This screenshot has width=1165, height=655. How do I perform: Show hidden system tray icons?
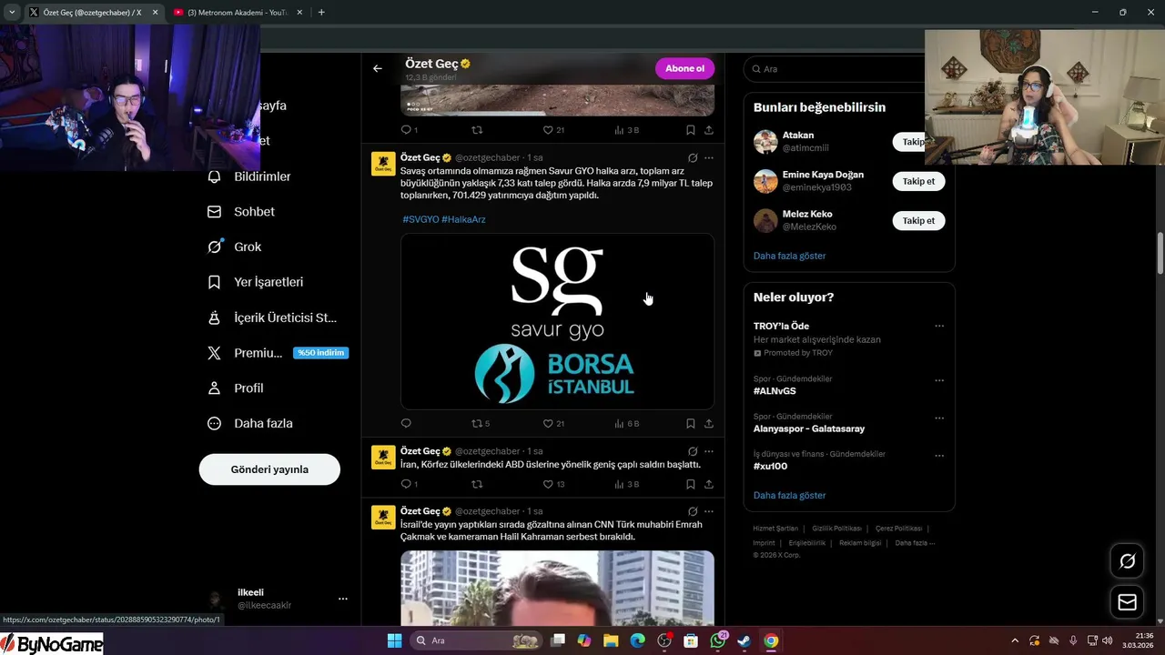(1015, 640)
